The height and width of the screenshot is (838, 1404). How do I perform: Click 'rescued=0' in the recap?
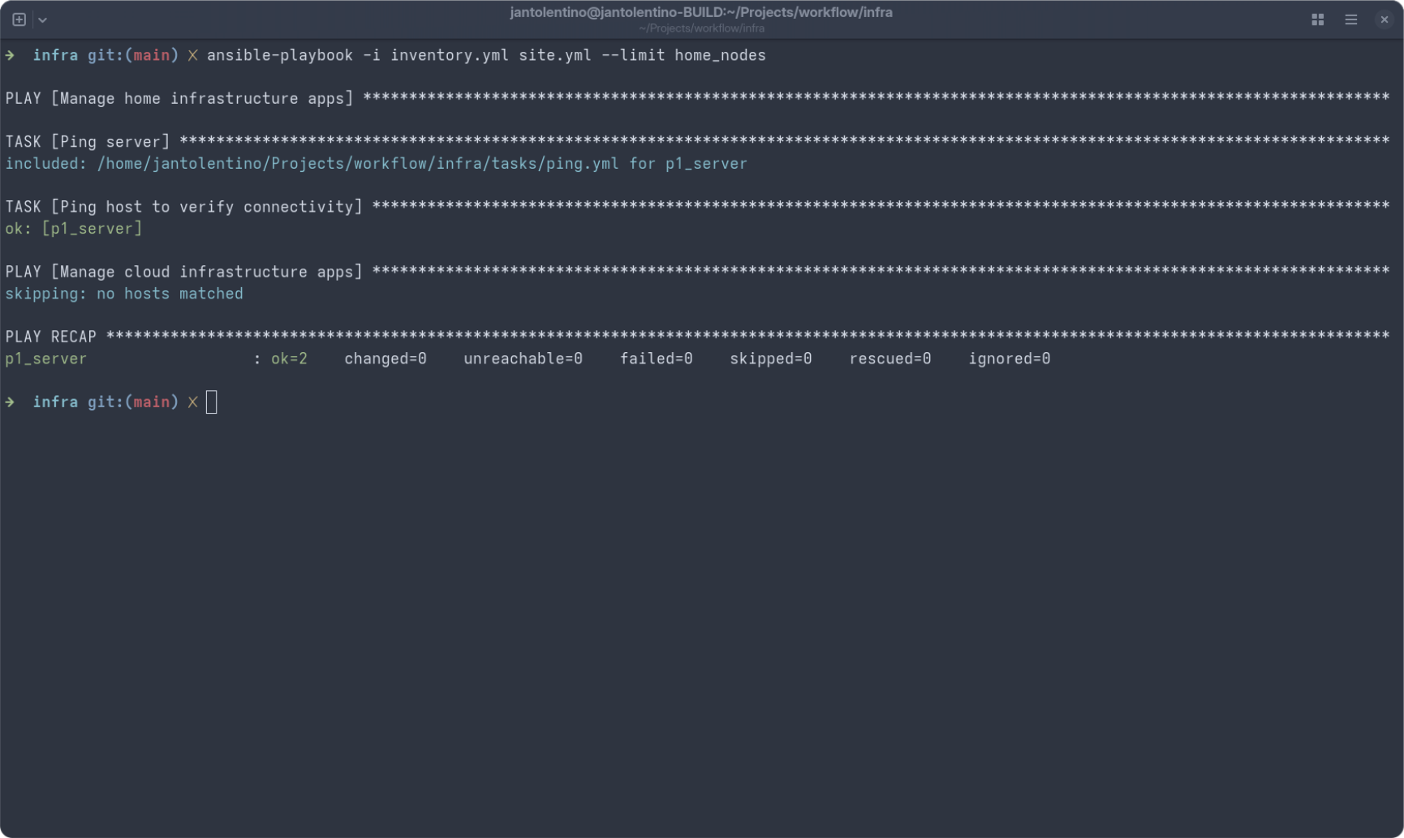tap(890, 359)
